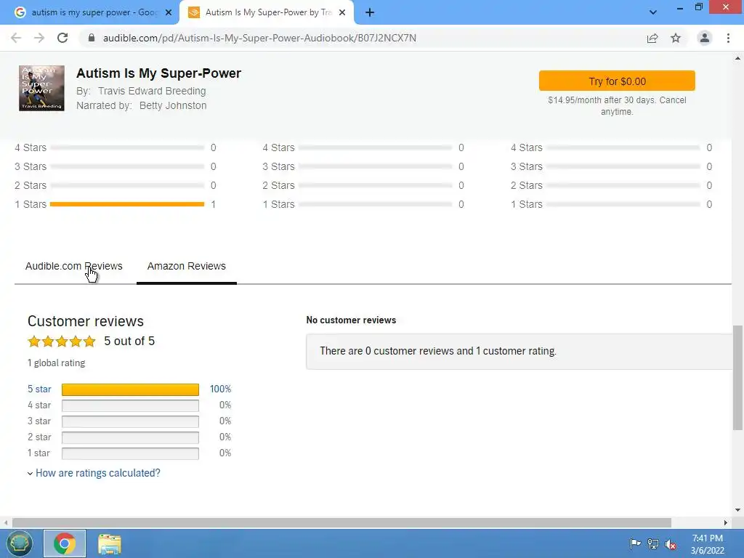Bookmark this page with the star icon

[676, 38]
